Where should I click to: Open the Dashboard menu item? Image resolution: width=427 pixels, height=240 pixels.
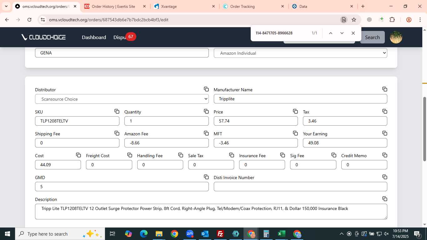94,37
